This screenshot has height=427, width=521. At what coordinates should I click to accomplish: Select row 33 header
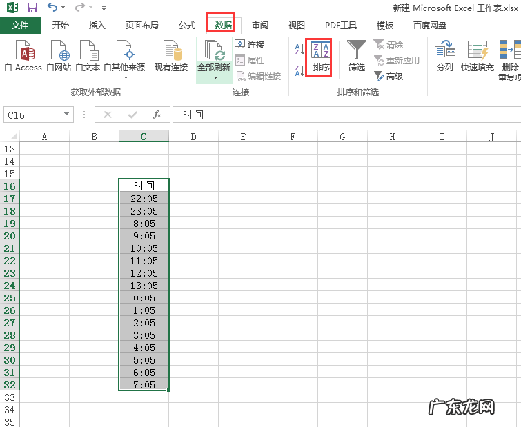point(10,397)
